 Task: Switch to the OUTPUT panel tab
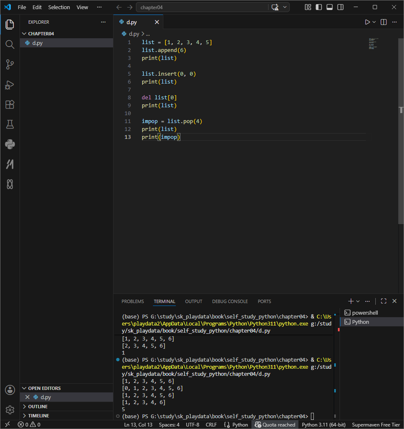194,301
